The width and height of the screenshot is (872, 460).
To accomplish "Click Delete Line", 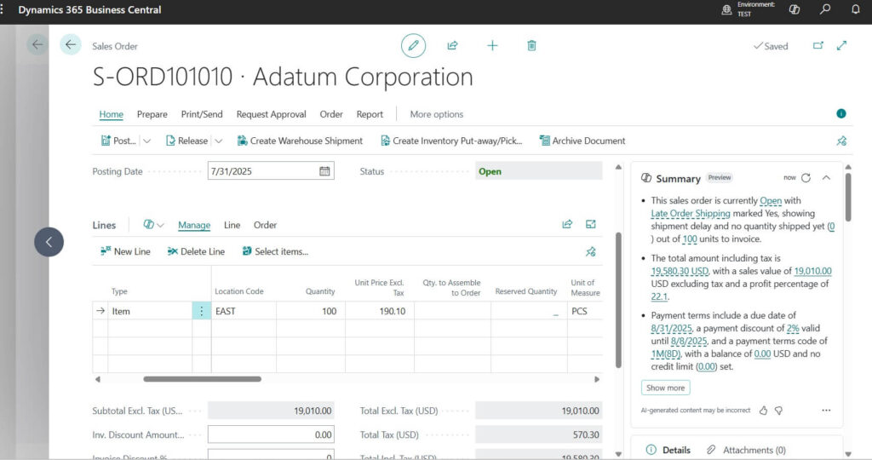I will pyautogui.click(x=196, y=251).
